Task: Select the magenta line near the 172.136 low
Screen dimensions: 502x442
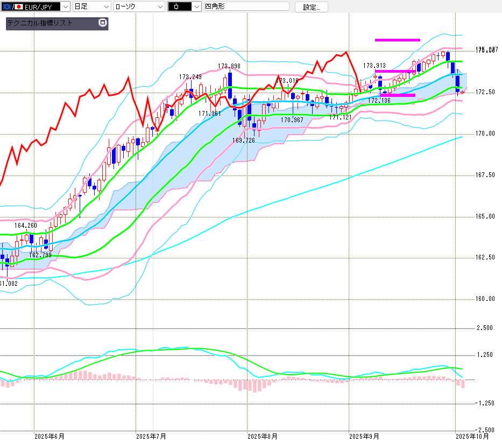Action: pos(397,95)
